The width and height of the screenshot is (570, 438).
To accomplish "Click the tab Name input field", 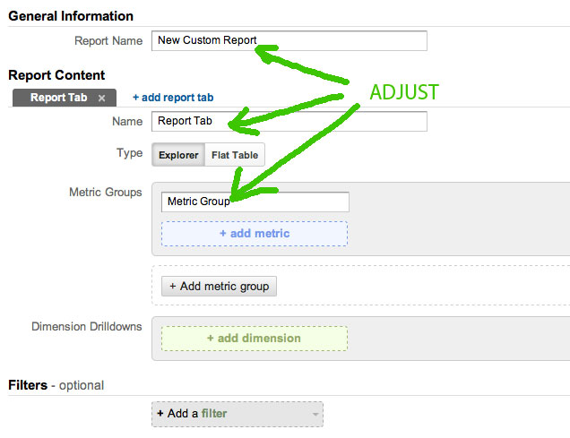I will tap(289, 121).
